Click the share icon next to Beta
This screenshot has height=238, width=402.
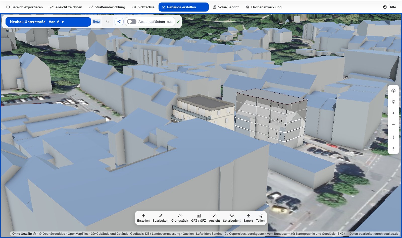click(x=119, y=22)
